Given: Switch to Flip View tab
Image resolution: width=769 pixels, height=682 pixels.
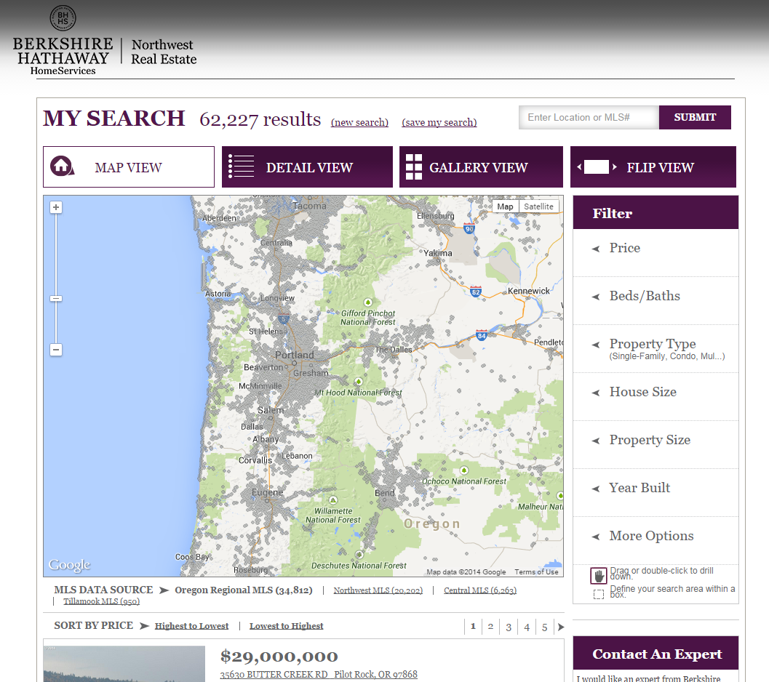Looking at the screenshot, I should pos(653,167).
